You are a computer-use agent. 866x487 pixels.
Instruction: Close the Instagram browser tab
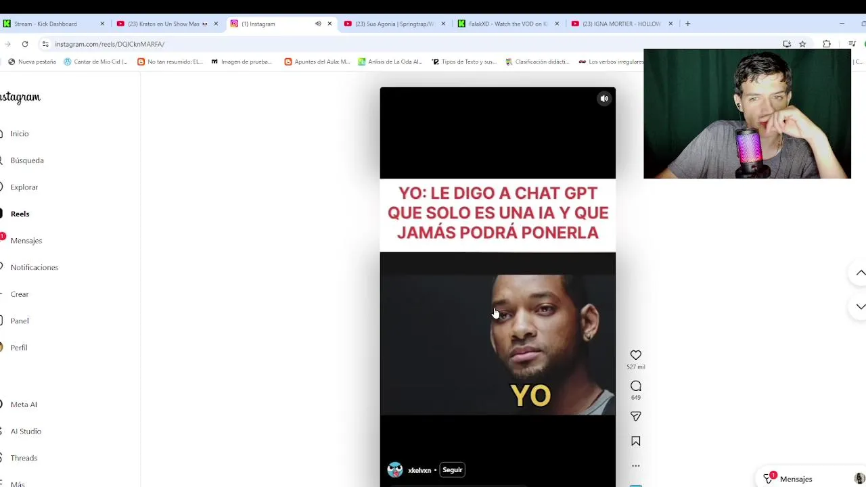point(329,24)
